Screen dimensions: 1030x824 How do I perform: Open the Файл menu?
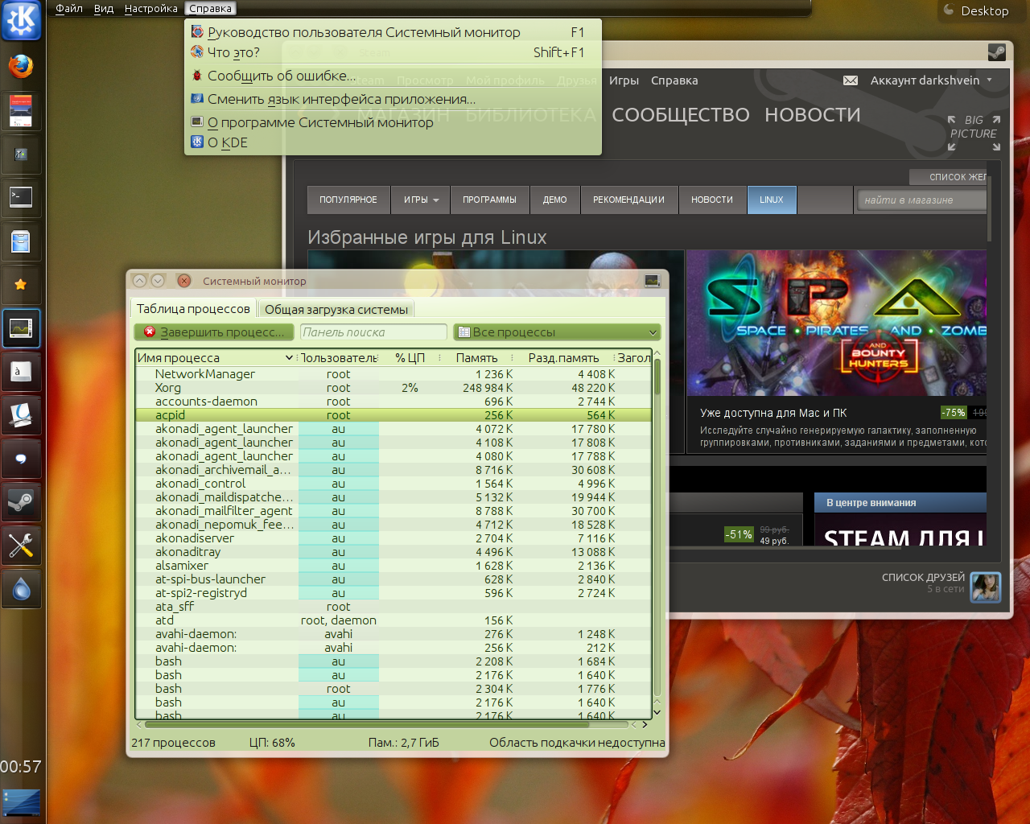click(69, 9)
